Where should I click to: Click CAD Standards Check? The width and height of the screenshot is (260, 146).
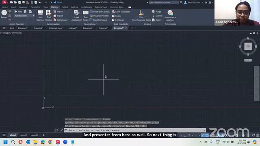117,16
